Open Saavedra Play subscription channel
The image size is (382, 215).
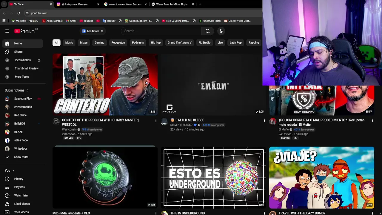click(x=23, y=99)
